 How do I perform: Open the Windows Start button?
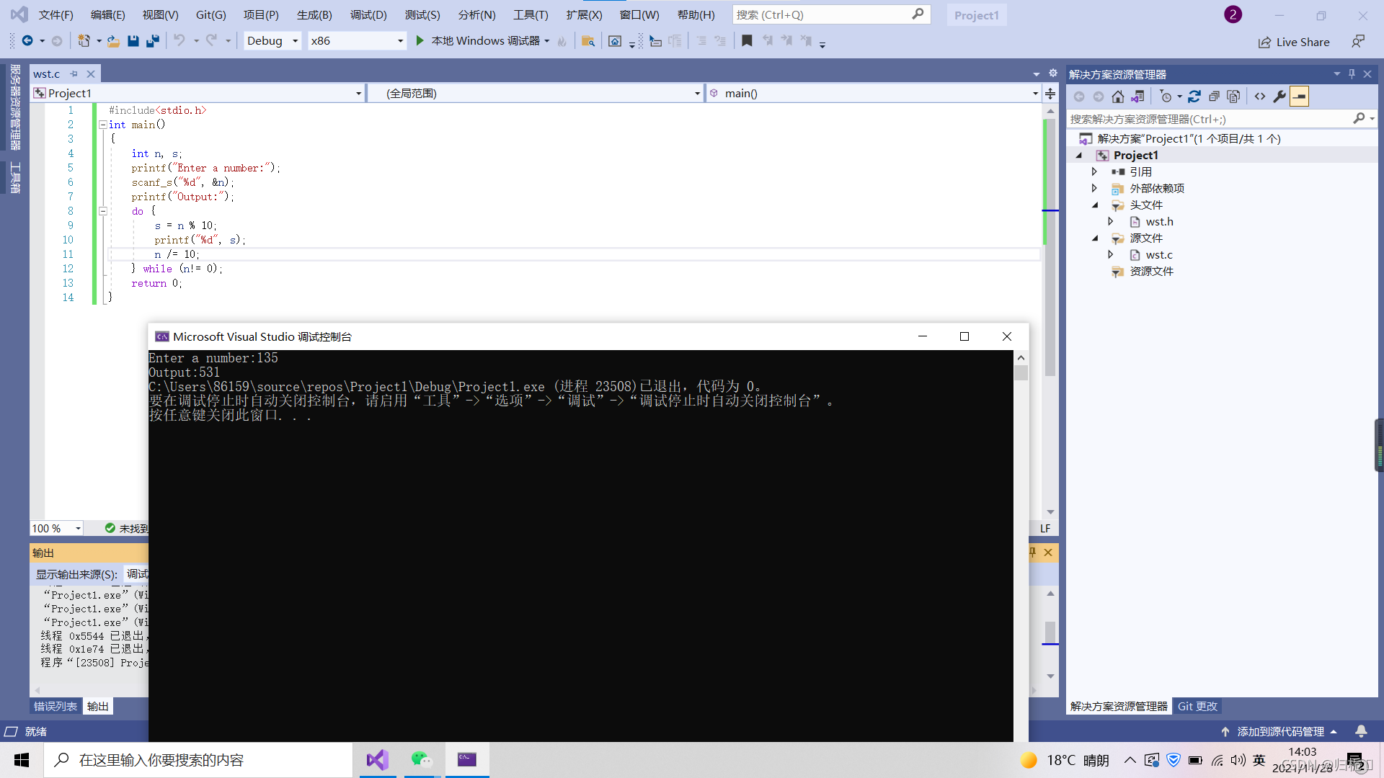(22, 760)
